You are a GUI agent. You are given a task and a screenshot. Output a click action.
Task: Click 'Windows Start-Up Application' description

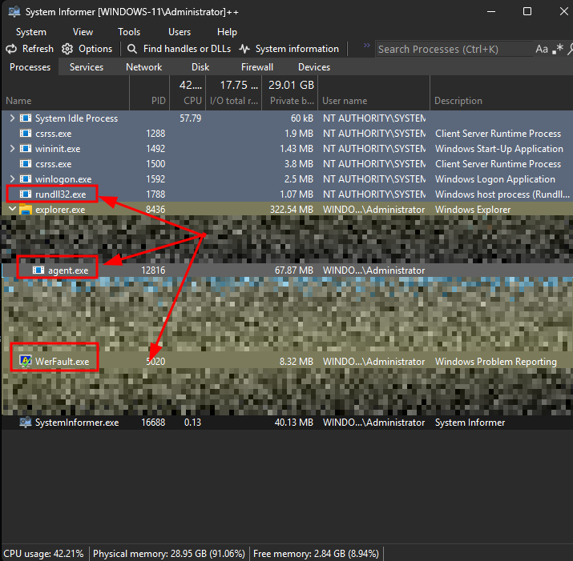(x=499, y=149)
